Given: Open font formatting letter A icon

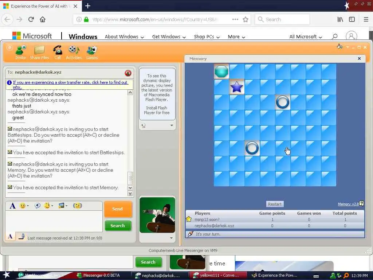Looking at the screenshot, I should tap(13, 206).
